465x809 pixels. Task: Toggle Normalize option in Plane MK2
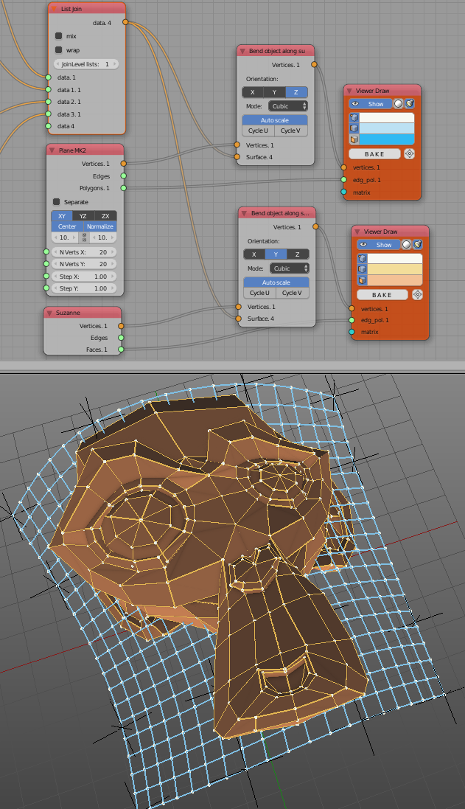[x=100, y=226]
